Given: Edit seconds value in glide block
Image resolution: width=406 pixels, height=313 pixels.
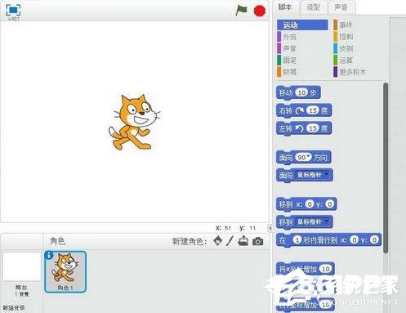Looking at the screenshot, I should pyautogui.click(x=297, y=239).
